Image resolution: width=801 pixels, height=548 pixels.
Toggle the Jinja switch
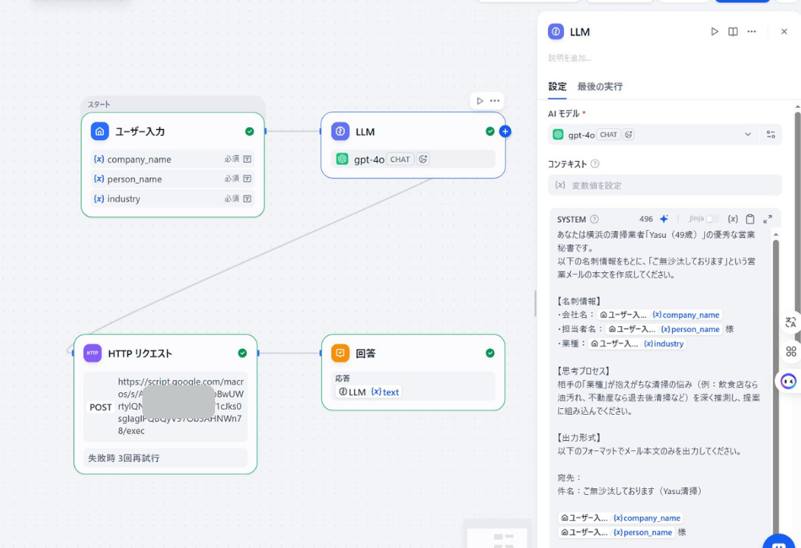pos(712,219)
